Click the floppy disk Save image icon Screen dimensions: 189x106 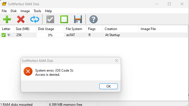pos(78,19)
